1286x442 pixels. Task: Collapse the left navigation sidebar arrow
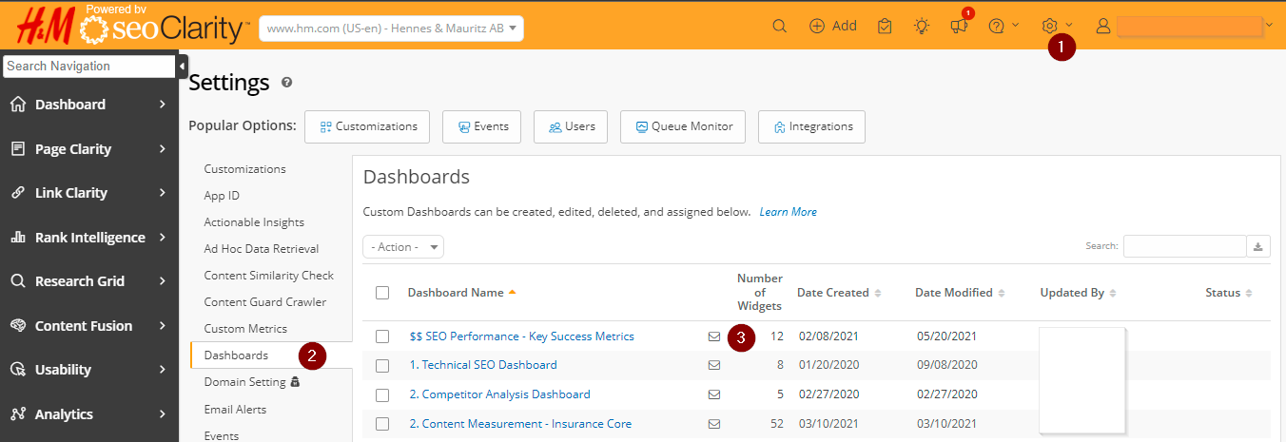point(182,66)
